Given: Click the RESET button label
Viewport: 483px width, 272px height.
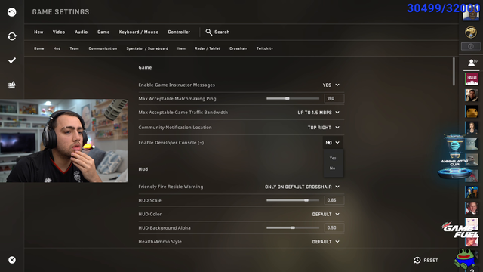Looking at the screenshot, I should pyautogui.click(x=431, y=261).
